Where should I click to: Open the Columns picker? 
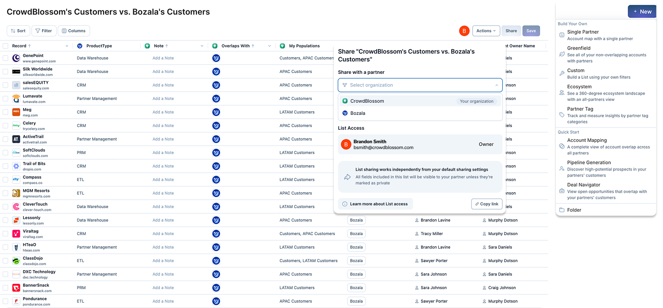[74, 31]
